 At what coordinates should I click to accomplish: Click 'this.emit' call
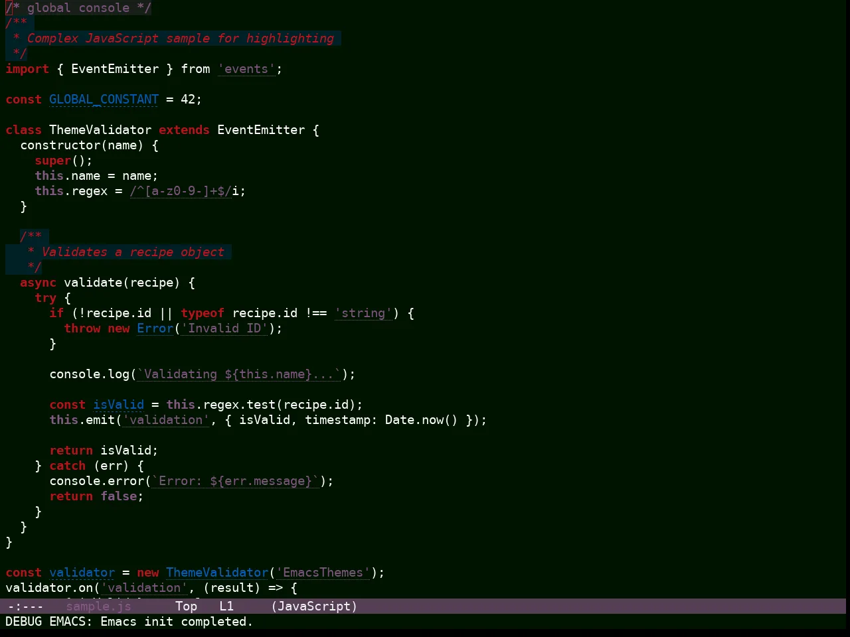point(82,420)
